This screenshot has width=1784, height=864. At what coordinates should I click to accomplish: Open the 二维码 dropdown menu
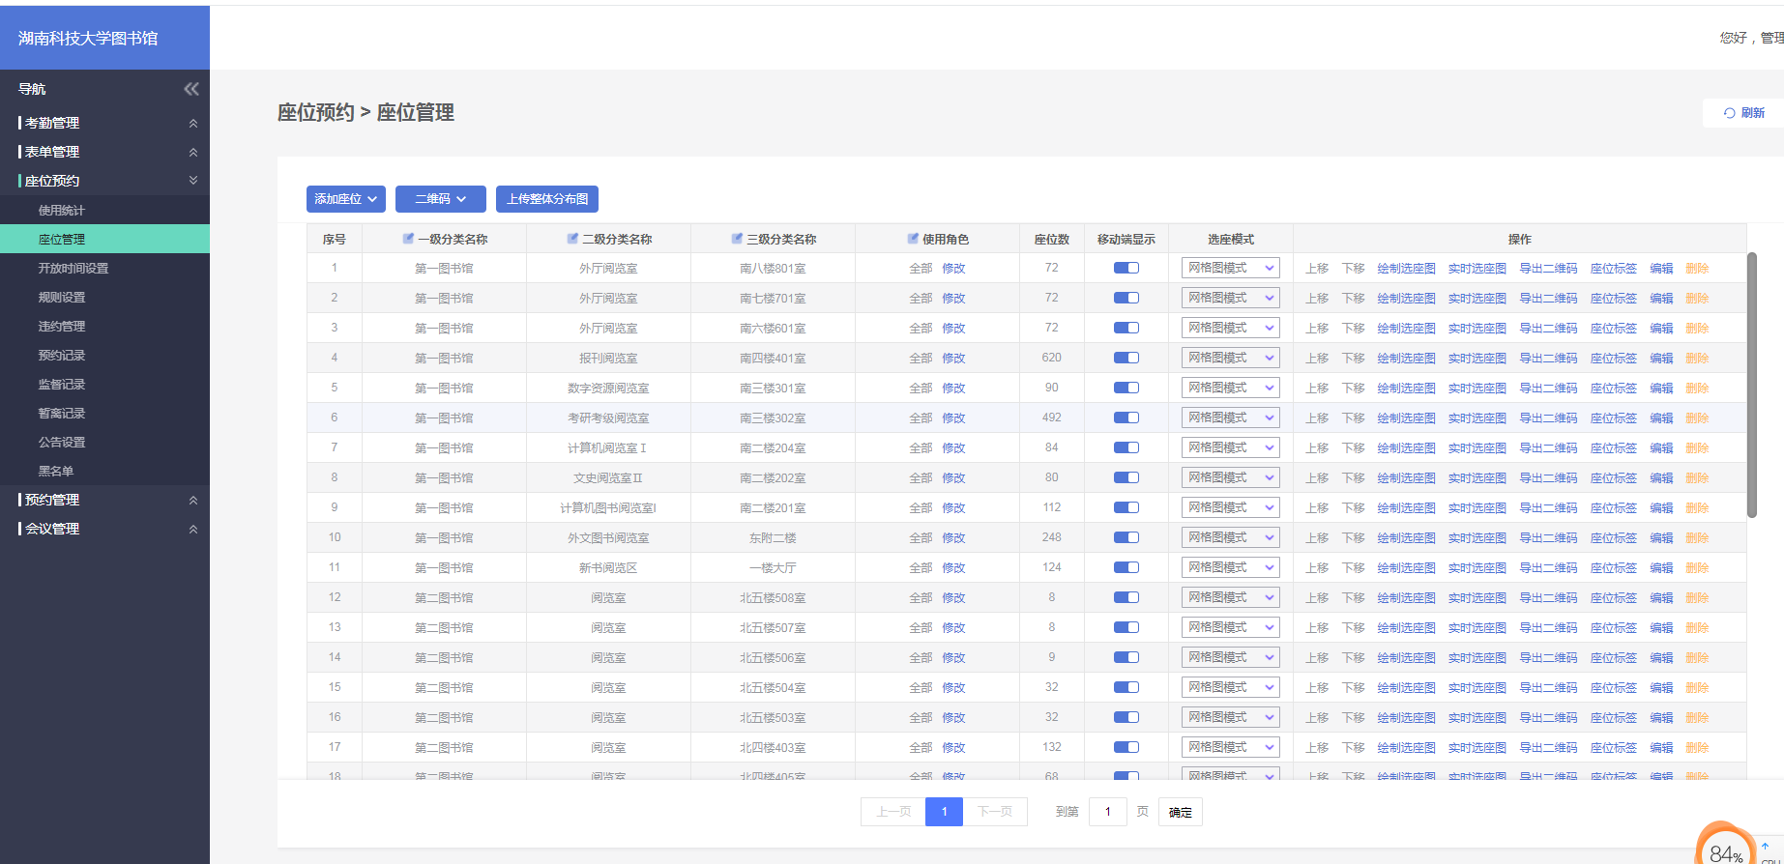pos(440,199)
